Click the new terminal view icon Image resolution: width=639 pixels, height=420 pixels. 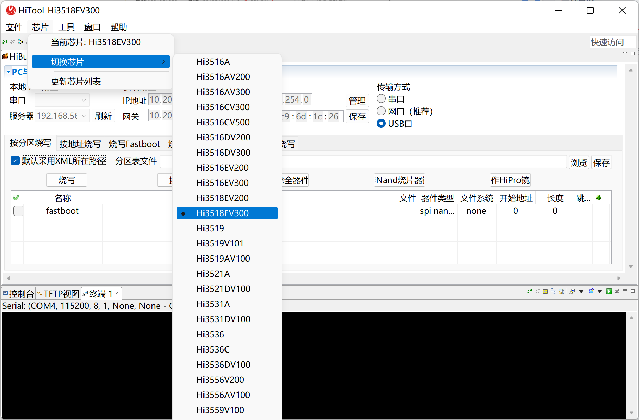[591, 291]
